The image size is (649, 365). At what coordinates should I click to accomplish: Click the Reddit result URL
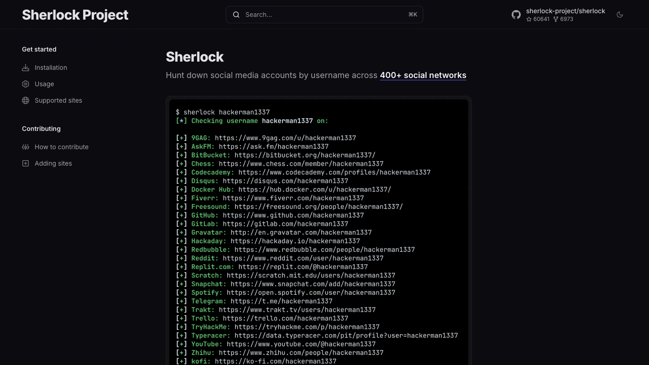pyautogui.click(x=303, y=258)
